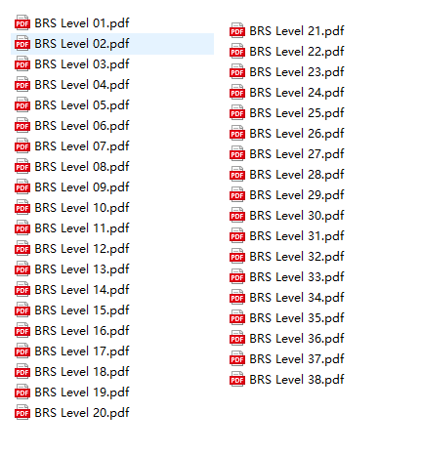Click the PDF icon of BRS Level 38.pdf
The image size is (421, 454).
(237, 380)
